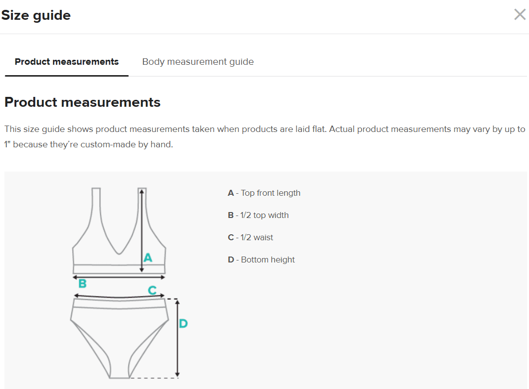
Task: Click the teal letter C above the waistband
Action: pos(152,290)
